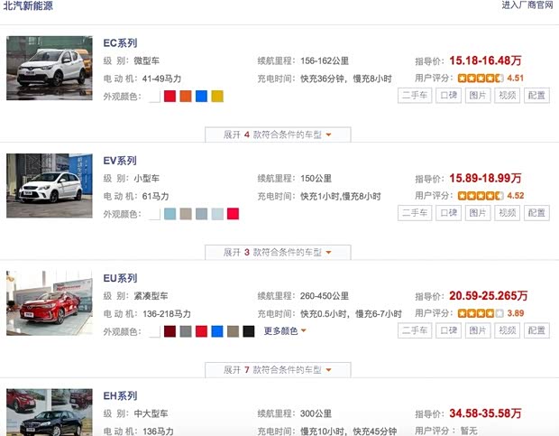
Task: Click 配置 button for EV系列
Action: [536, 213]
